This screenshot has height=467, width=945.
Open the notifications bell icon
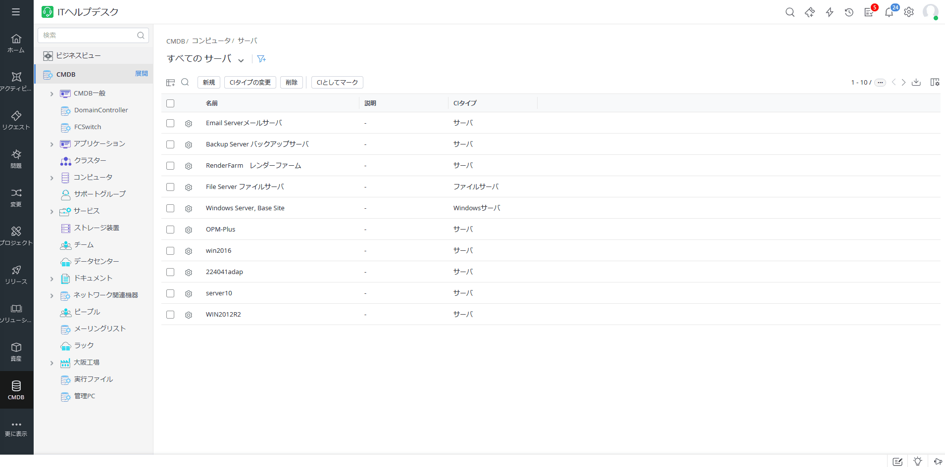tap(889, 12)
